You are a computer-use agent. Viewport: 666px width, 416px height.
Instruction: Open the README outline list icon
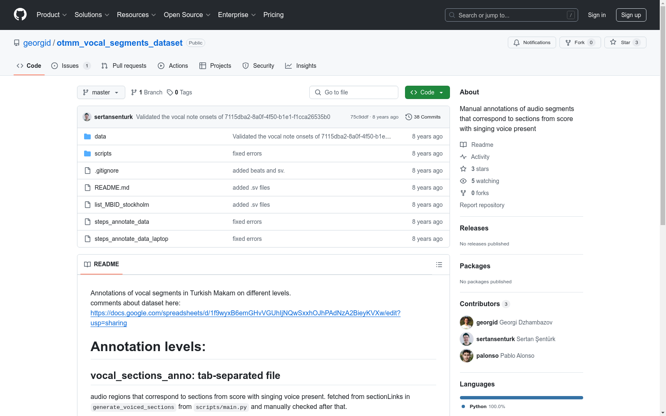(x=439, y=265)
